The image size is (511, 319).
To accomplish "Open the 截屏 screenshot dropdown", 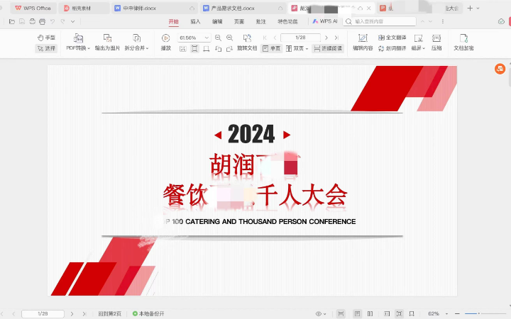I will [x=417, y=48].
